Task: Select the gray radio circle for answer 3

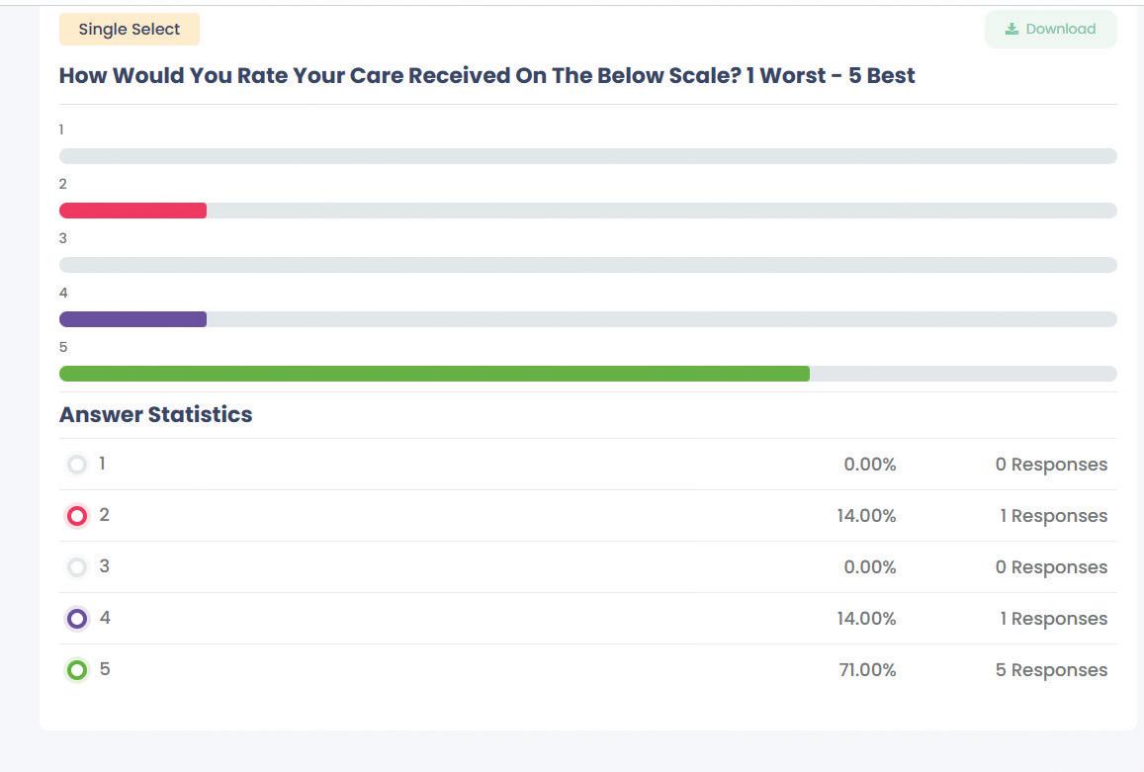Action: click(77, 567)
